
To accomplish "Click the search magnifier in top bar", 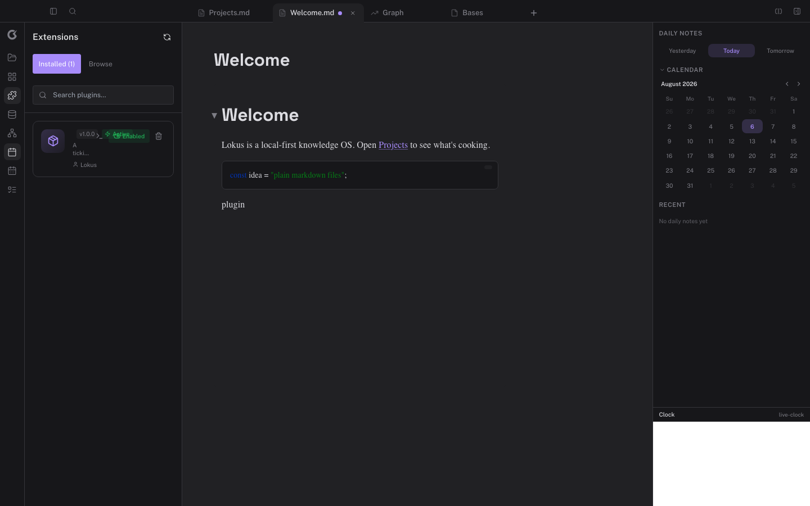I will point(73,11).
